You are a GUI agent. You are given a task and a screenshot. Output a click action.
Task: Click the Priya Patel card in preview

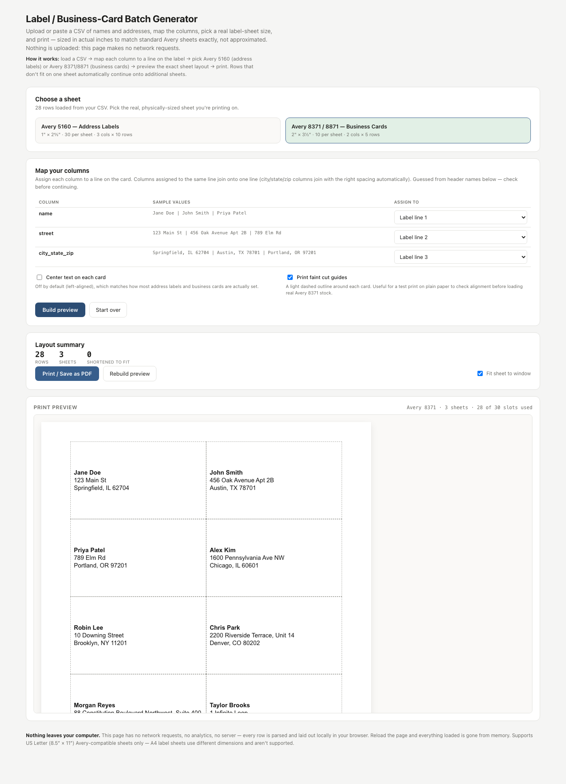click(138, 558)
